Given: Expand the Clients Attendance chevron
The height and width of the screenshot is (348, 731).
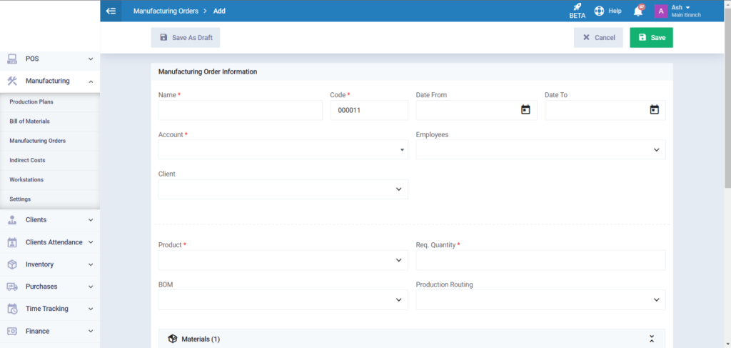Looking at the screenshot, I should click(91, 242).
